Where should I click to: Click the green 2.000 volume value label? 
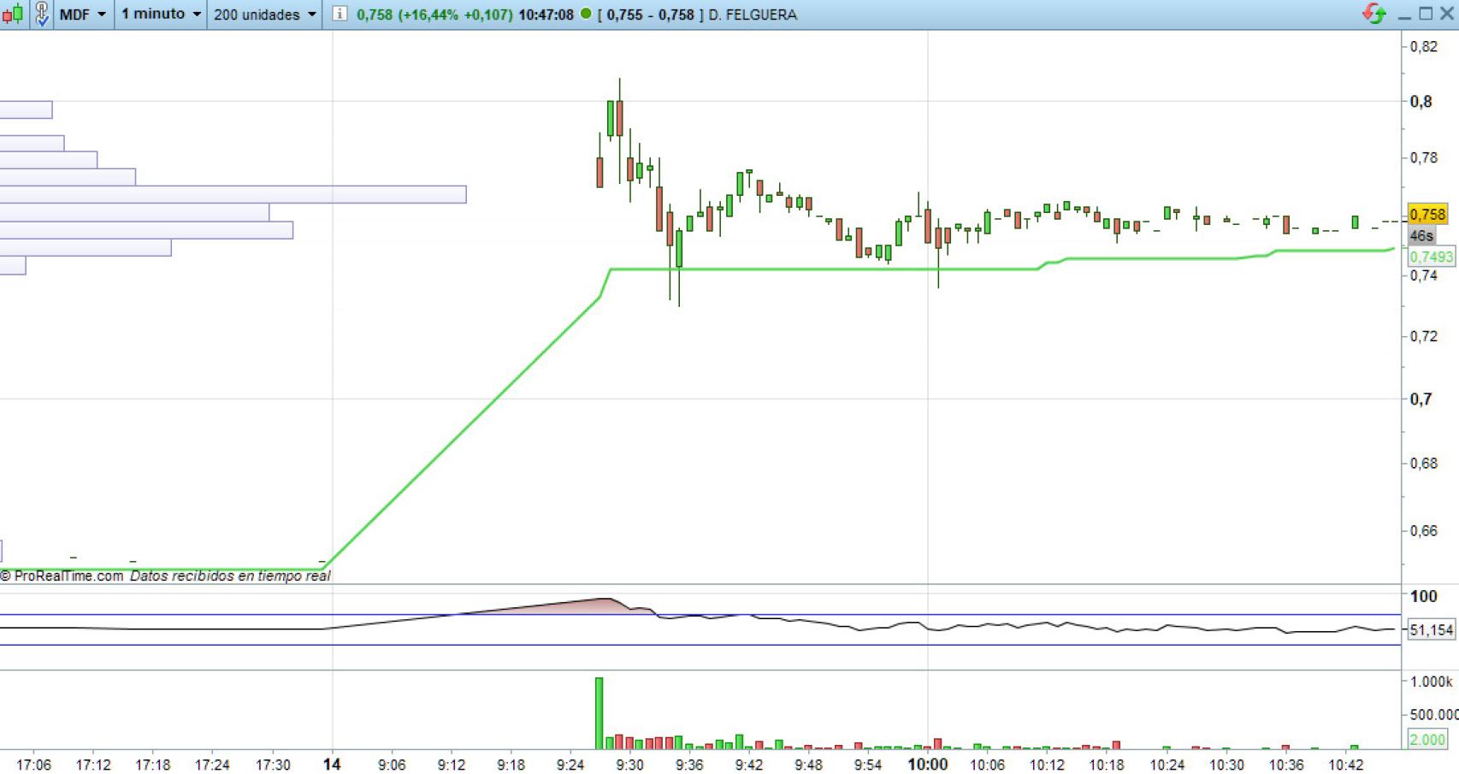[x=1427, y=739]
